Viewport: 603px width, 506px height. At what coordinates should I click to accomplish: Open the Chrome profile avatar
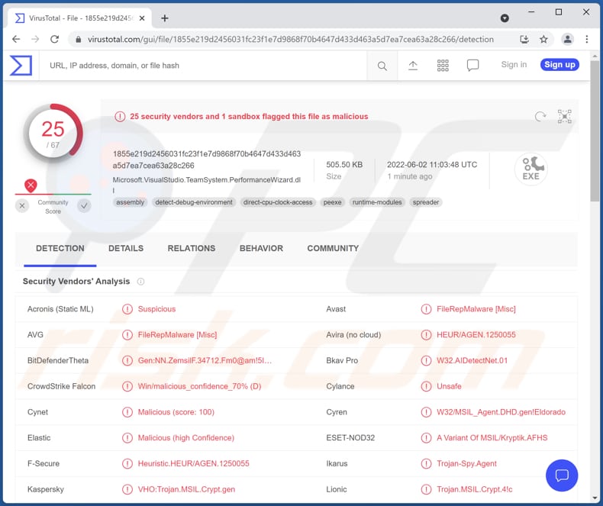pyautogui.click(x=568, y=39)
